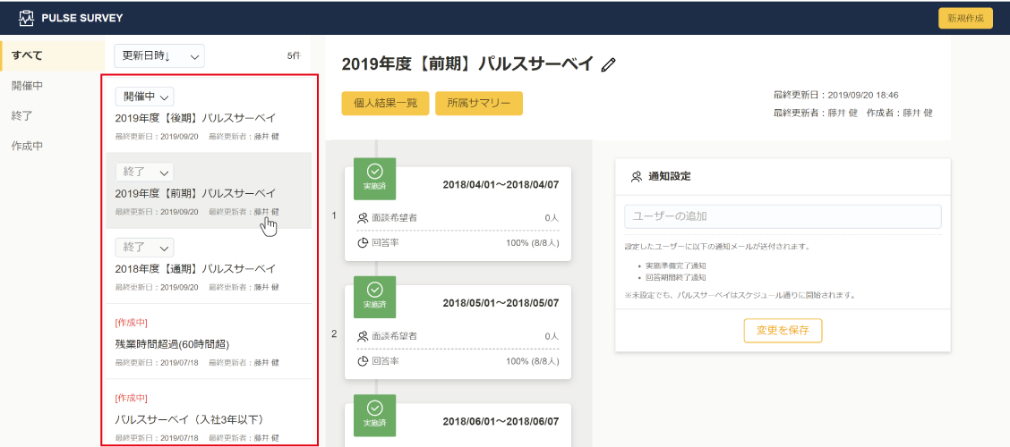
Task: Select the 作成中 filter in sidebar
Action: (x=27, y=146)
